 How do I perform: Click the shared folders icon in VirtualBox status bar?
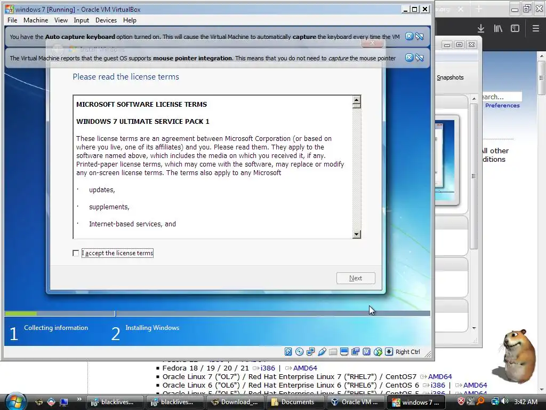(333, 352)
